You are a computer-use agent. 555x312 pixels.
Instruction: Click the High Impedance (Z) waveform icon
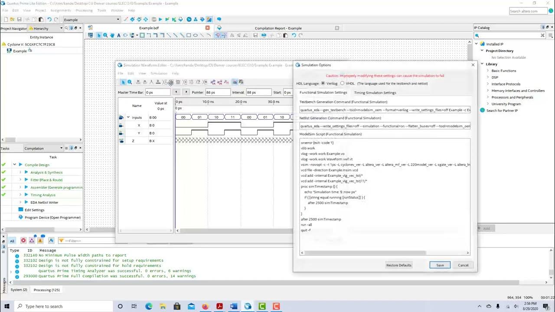[x=158, y=82]
